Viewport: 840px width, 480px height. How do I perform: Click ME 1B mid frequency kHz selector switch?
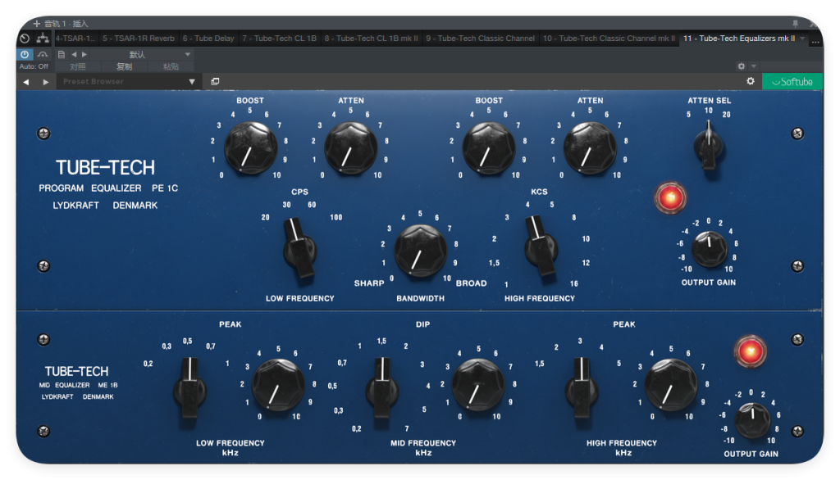(x=382, y=388)
